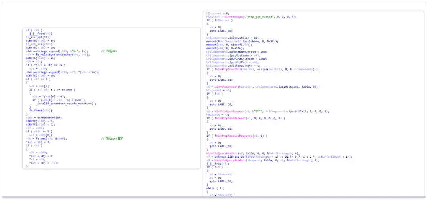
Task: Select the > 0x1F comparison line
Action: [x=59, y=100]
